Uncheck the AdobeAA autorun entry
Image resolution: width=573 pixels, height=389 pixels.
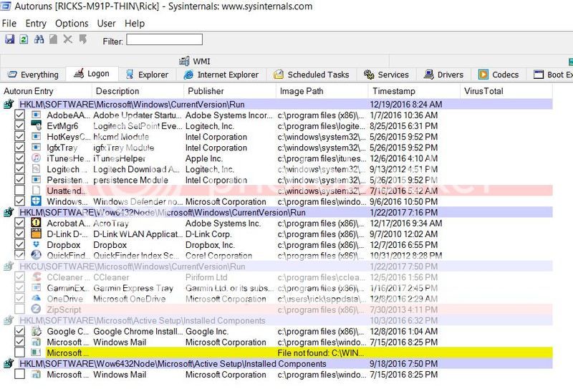coord(20,115)
